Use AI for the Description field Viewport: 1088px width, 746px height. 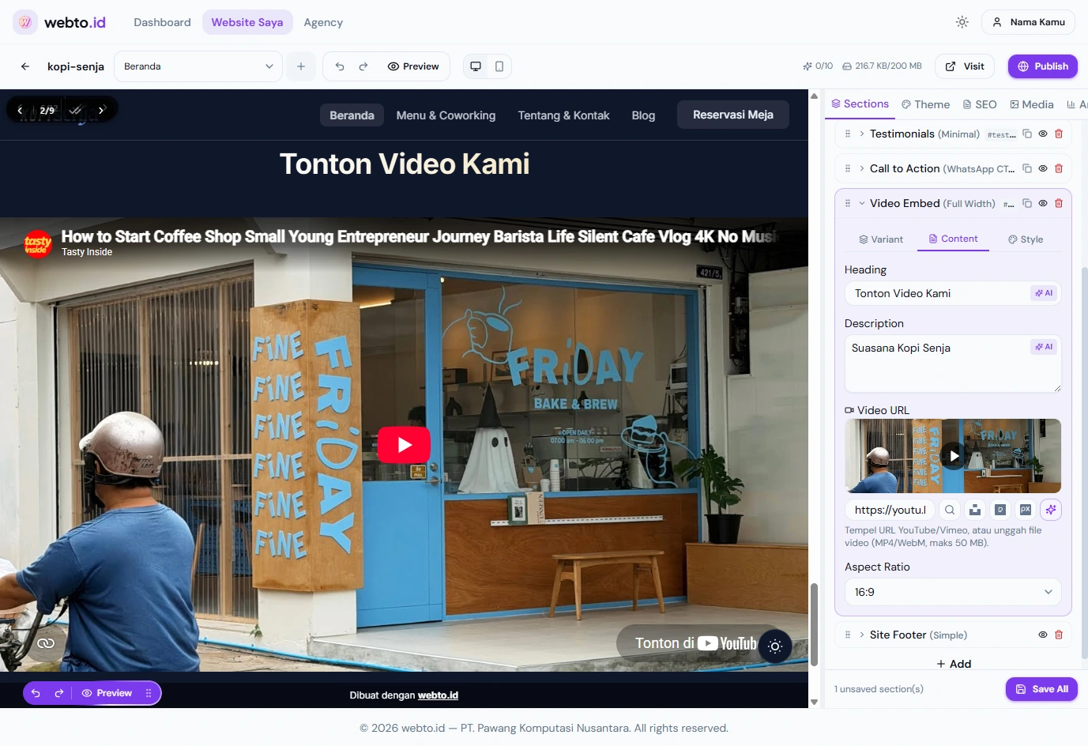1044,347
